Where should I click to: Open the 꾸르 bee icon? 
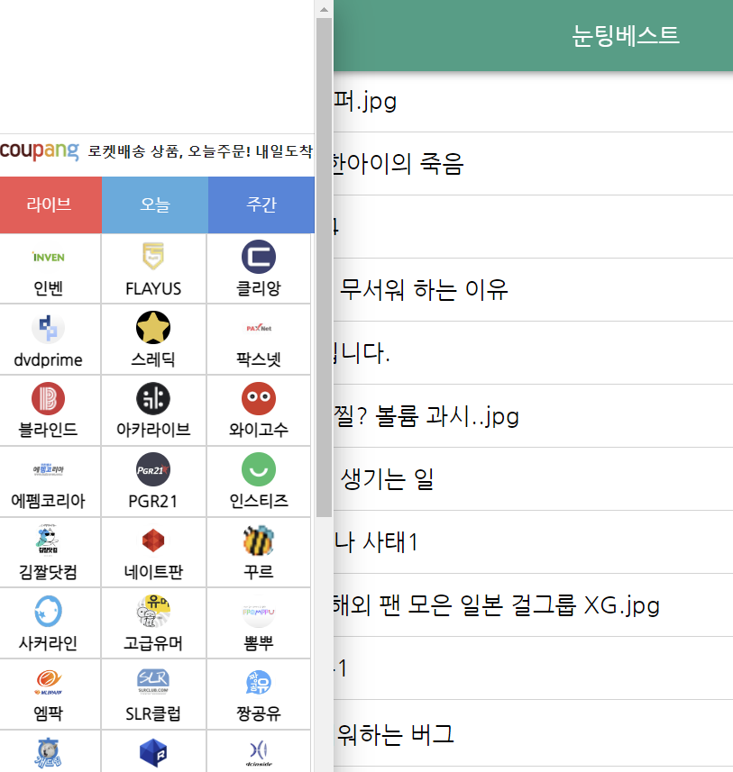click(259, 540)
